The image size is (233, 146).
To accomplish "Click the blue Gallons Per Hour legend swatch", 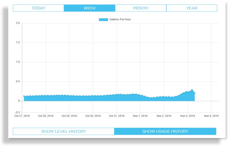I will [103, 19].
